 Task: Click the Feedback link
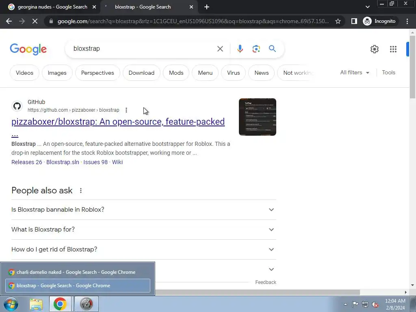tap(266, 282)
